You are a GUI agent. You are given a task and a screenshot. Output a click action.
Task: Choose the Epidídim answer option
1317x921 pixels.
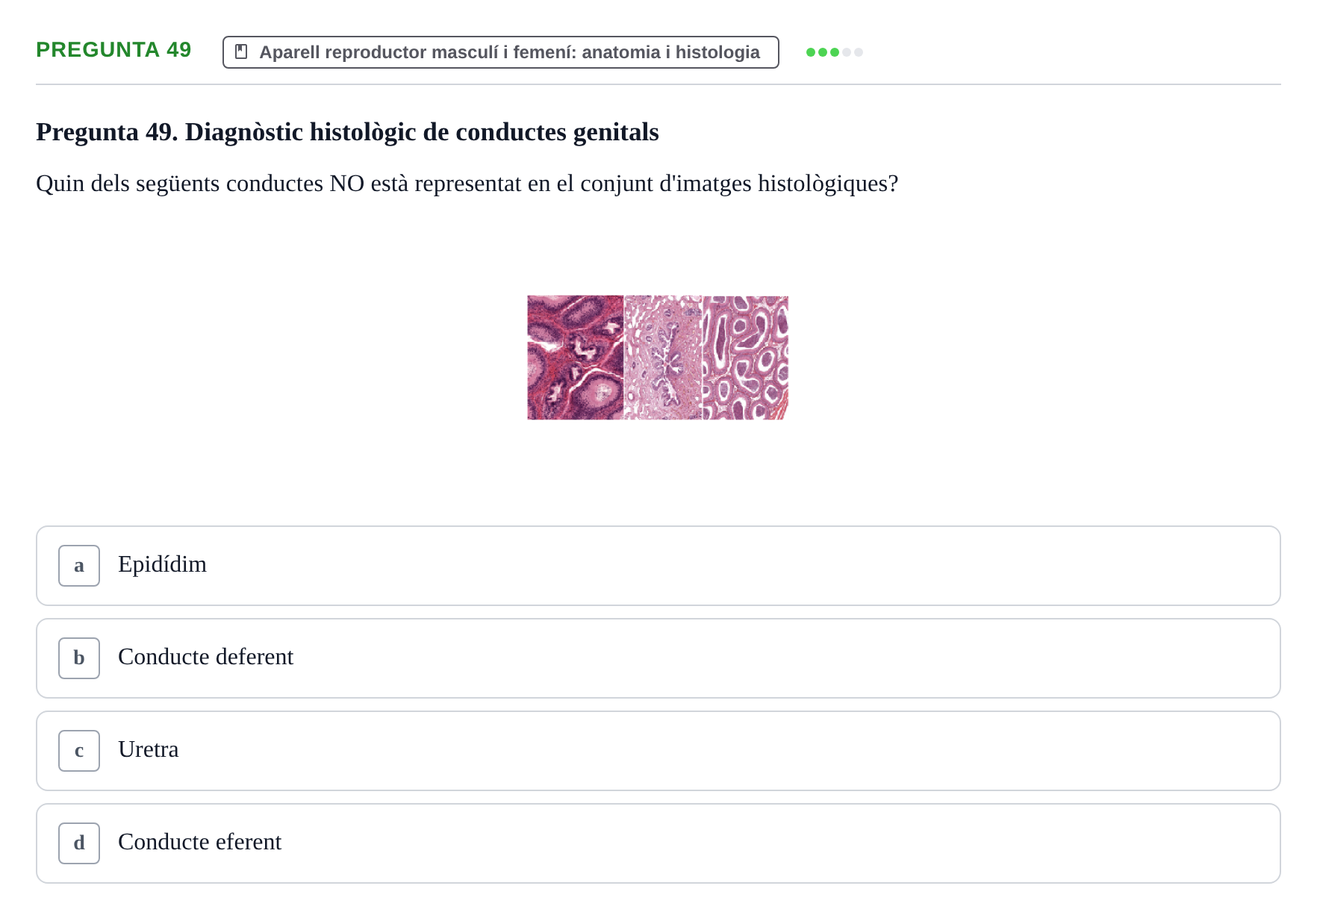coord(658,566)
